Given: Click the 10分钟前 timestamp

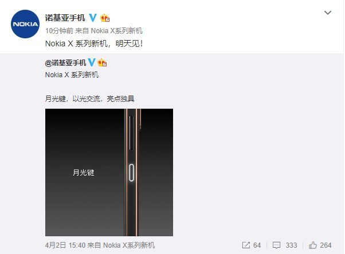Looking at the screenshot, I should (59, 31).
